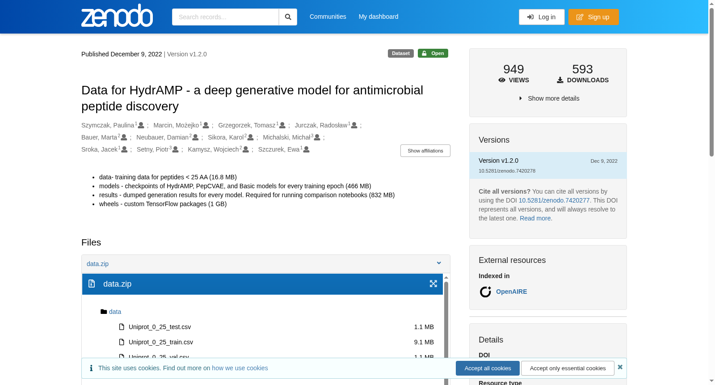This screenshot has height=385, width=715.
Task: Expand Show more details statistics
Action: pos(548,98)
